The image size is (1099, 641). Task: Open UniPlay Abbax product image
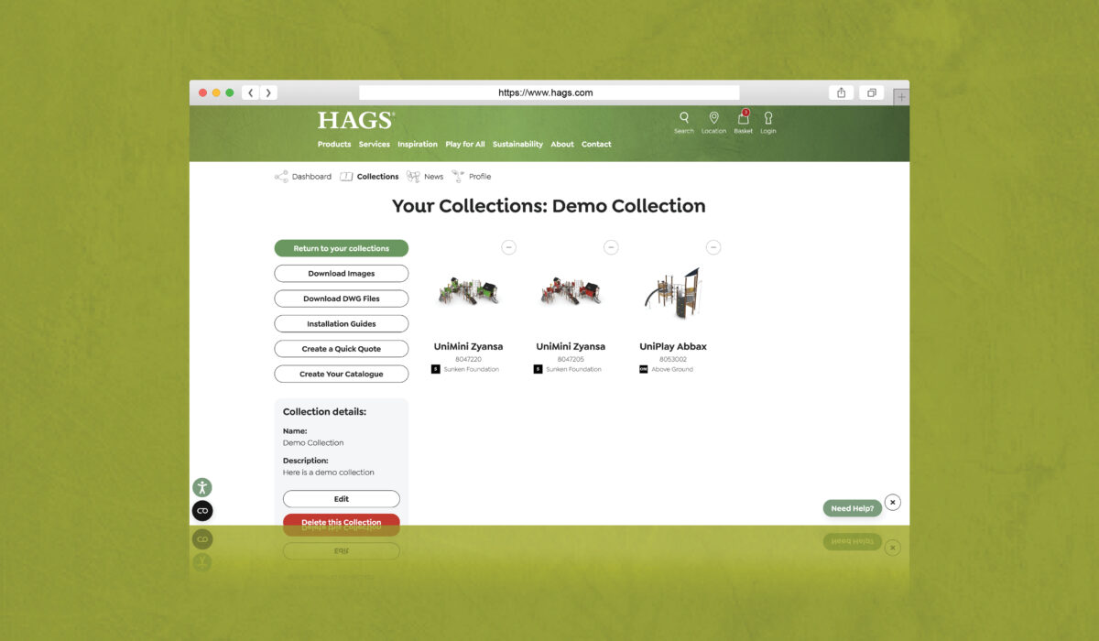tap(673, 293)
